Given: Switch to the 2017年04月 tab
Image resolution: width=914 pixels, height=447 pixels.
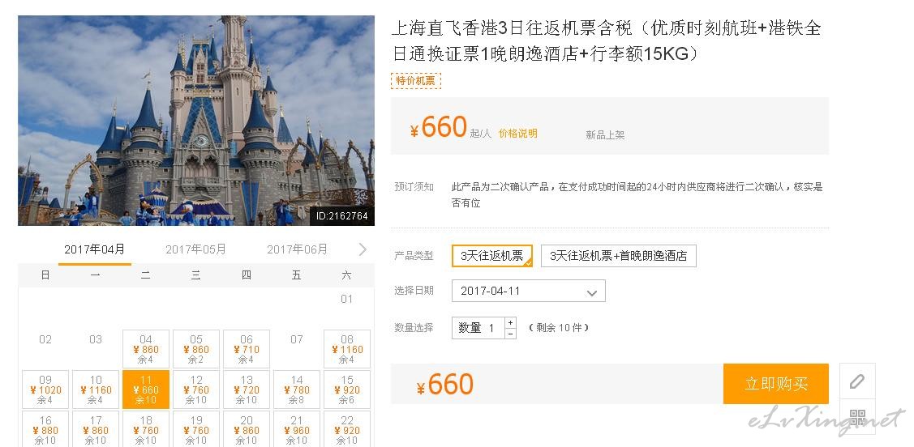Looking at the screenshot, I should pos(94,249).
